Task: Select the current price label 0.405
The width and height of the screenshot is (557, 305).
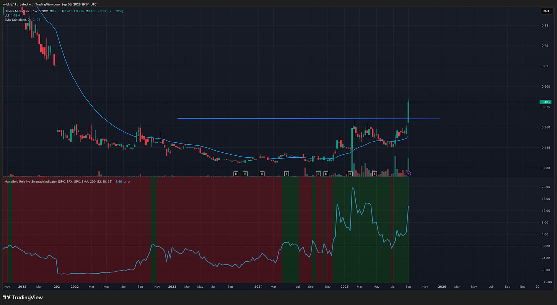Action: click(545, 102)
